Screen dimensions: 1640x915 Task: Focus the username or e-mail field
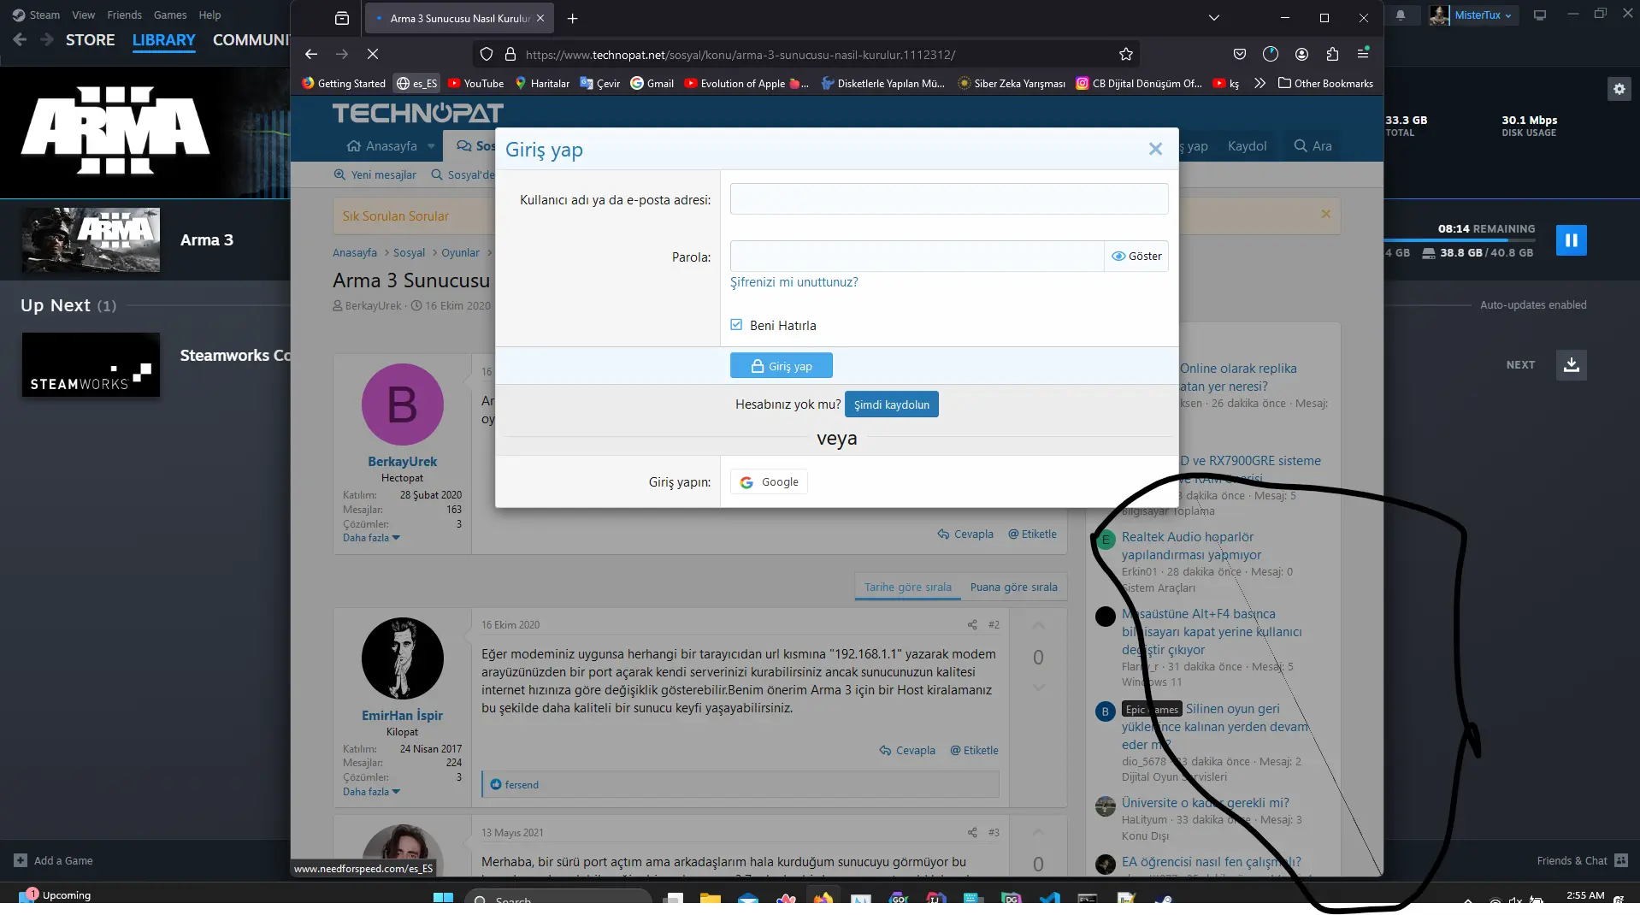coord(949,199)
